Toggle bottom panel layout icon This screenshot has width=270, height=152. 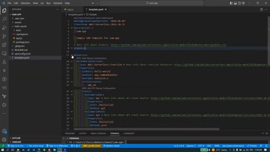tap(235, 3)
